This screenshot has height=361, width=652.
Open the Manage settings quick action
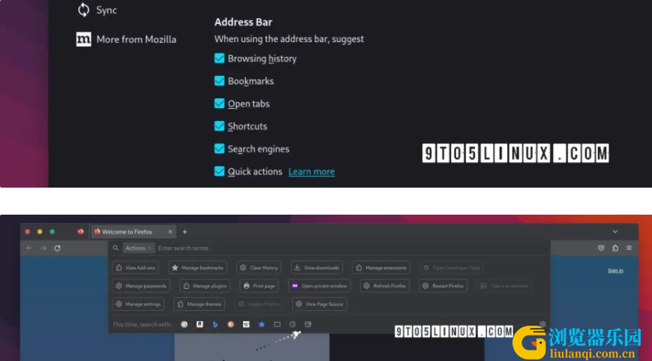click(138, 304)
